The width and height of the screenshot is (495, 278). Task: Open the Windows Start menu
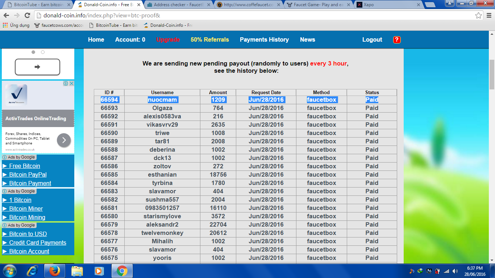coord(9,271)
